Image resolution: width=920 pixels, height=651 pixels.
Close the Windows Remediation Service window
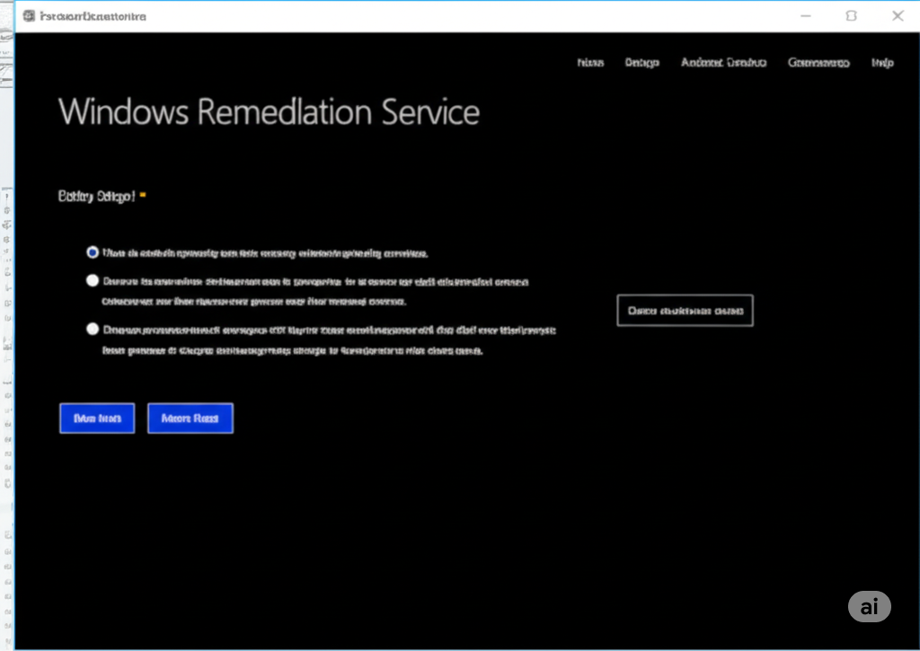coord(898,16)
